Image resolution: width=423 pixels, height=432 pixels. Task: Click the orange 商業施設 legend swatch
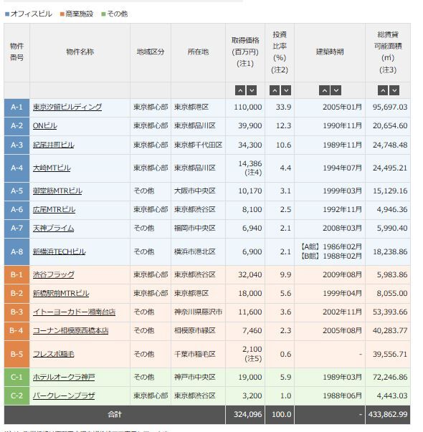point(62,14)
